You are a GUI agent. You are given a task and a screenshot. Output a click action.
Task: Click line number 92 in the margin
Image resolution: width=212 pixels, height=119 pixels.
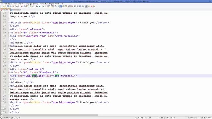point(4,76)
